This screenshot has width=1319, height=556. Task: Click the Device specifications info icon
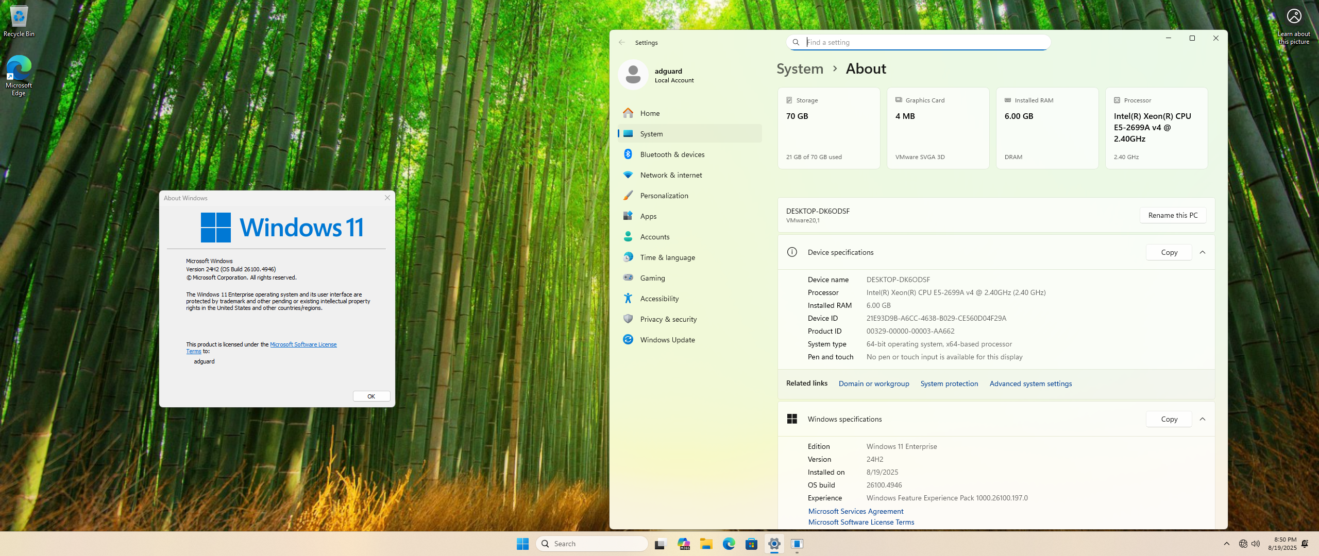(792, 252)
